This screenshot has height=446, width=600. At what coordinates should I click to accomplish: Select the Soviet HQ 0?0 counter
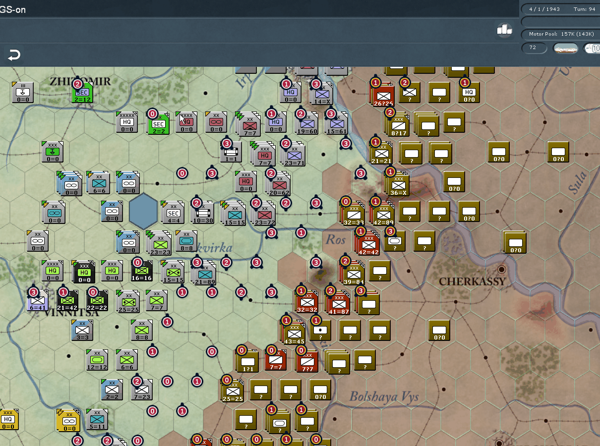tap(469, 93)
